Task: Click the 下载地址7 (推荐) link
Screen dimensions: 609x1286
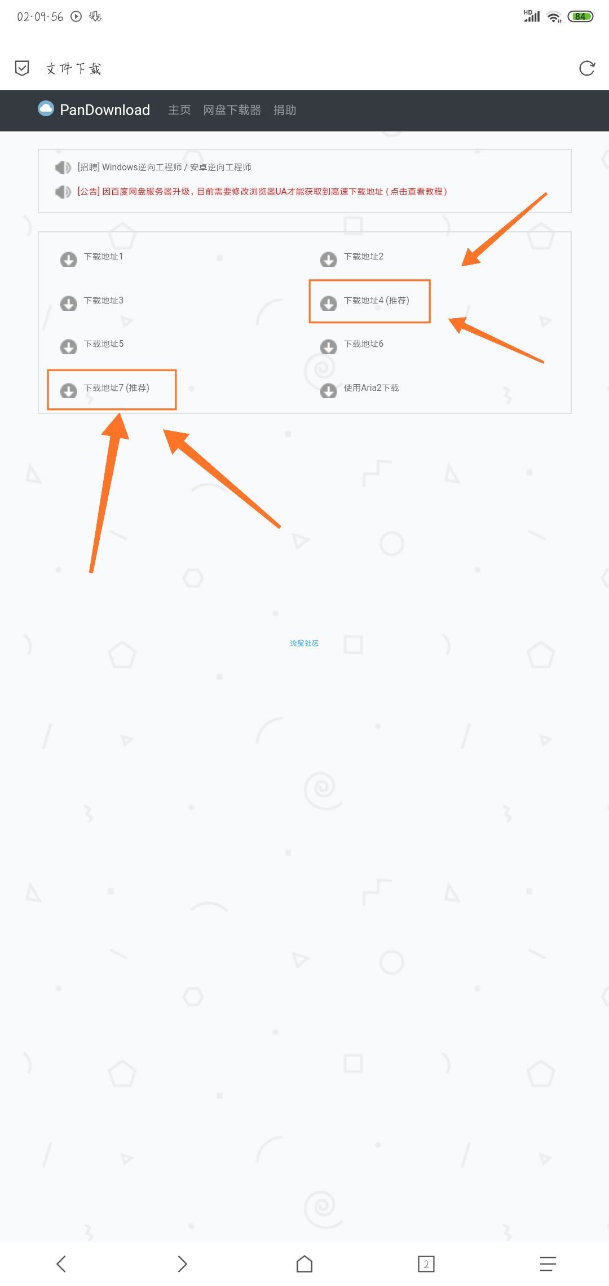Action: click(x=116, y=388)
